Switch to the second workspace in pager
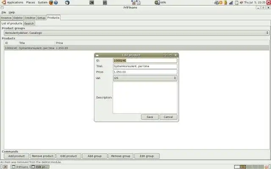Image resolution: width=271 pixels, height=169 pixels. 243,167
